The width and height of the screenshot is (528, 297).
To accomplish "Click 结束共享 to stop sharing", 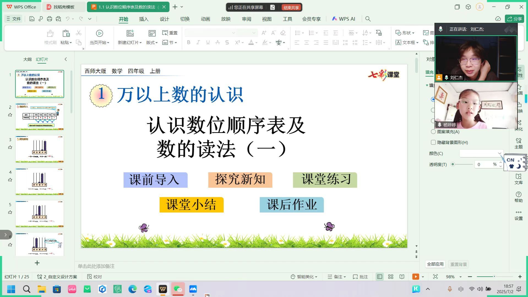I will coord(291,7).
